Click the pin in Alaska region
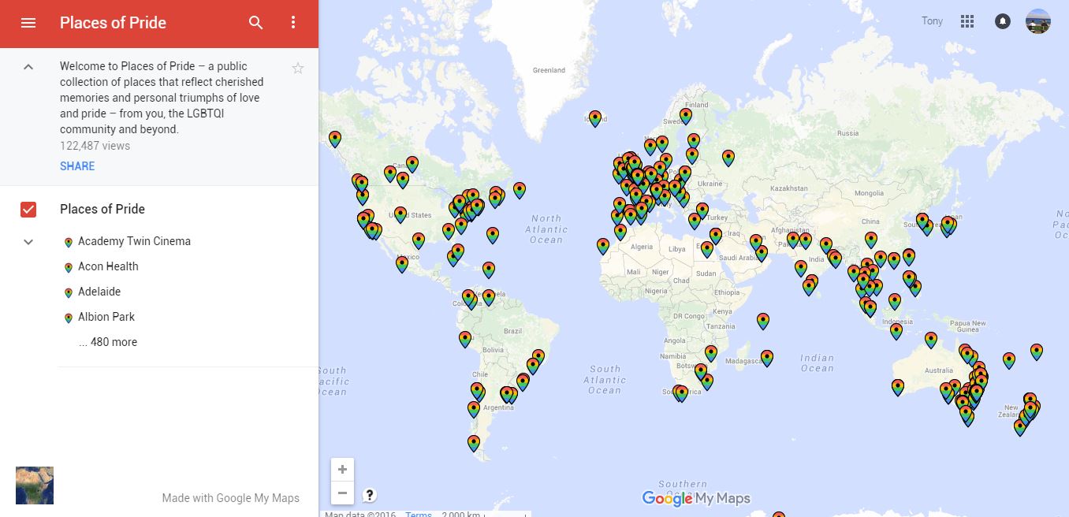 point(335,139)
